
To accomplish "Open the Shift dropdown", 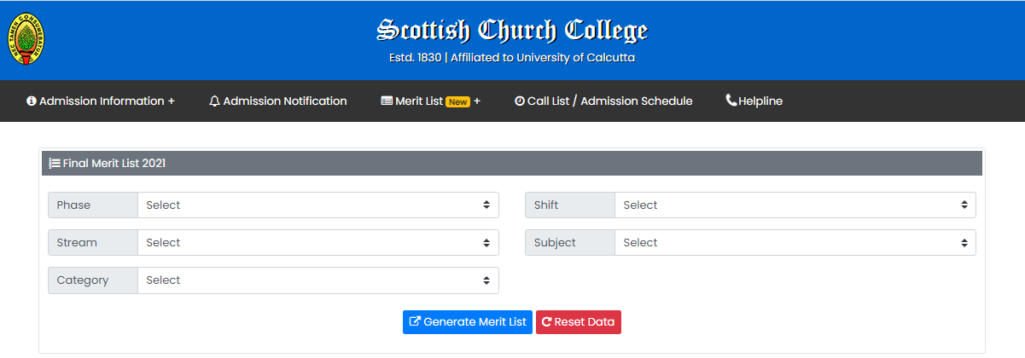I will (795, 205).
